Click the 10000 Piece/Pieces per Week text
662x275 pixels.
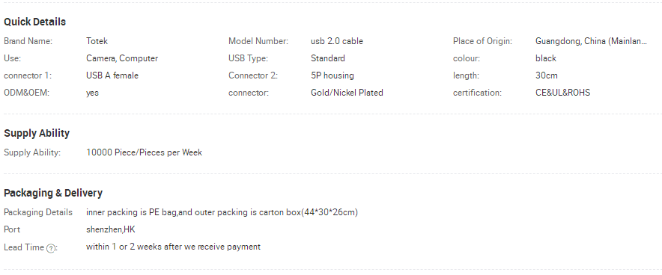pos(144,152)
